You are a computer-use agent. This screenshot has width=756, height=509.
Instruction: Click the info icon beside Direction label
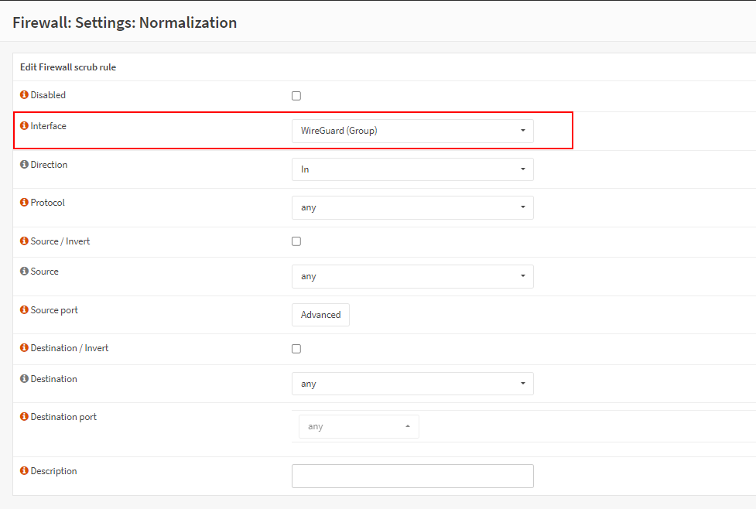(x=24, y=165)
